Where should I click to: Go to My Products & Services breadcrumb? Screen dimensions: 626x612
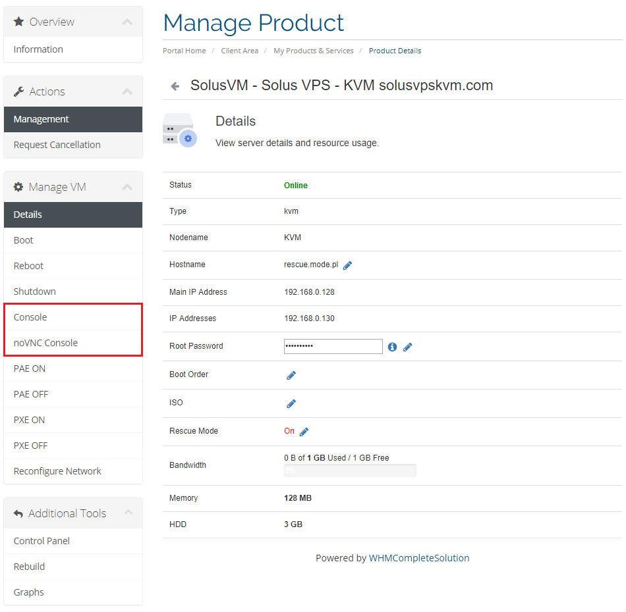pyautogui.click(x=314, y=51)
